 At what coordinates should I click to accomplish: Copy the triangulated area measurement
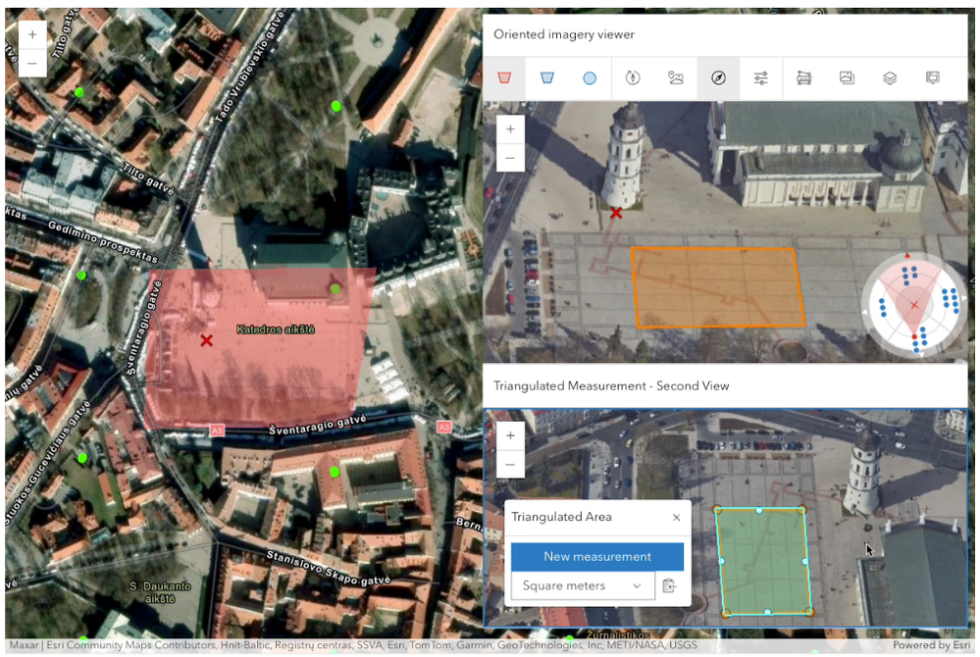[x=669, y=585]
